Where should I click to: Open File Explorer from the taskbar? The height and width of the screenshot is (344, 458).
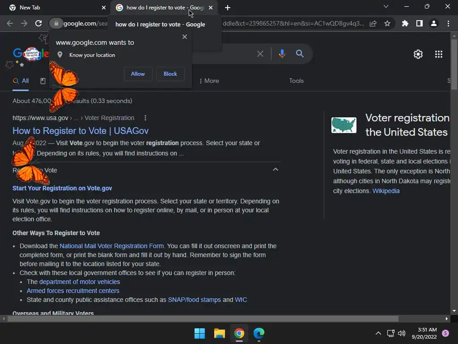219,333
